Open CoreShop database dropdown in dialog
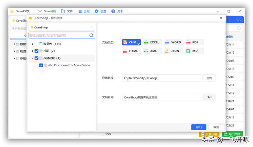253x147 pixels. click(x=62, y=27)
